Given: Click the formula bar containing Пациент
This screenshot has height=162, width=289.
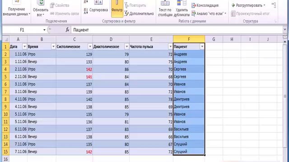Looking at the screenshot, I should click(x=177, y=30).
